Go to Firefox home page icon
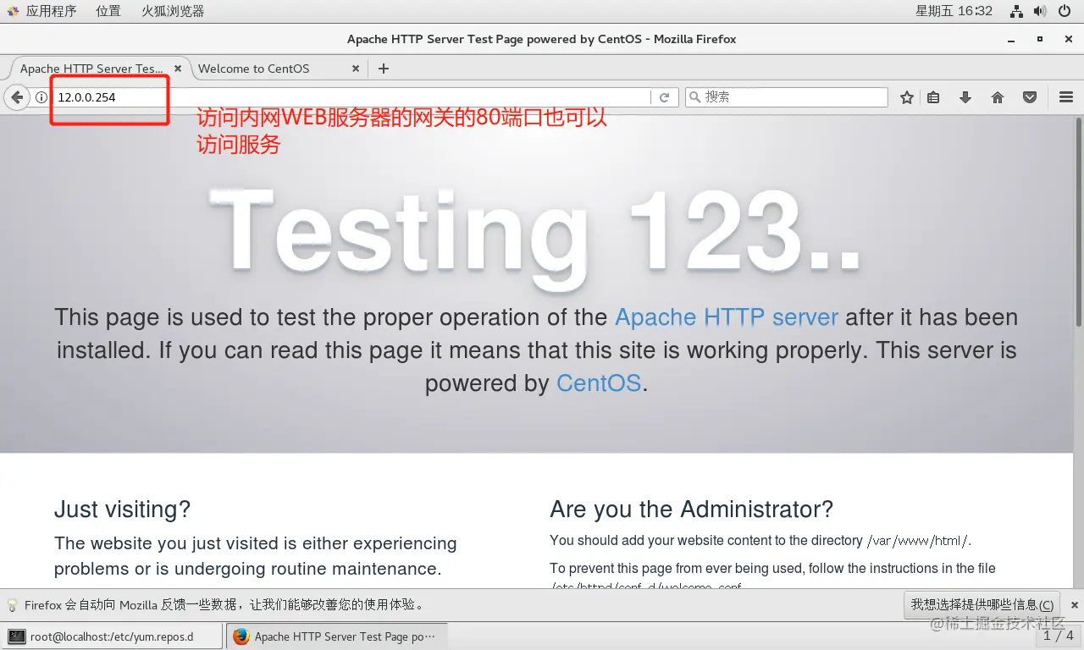Viewport: 1084px width, 650px height. 998,97
